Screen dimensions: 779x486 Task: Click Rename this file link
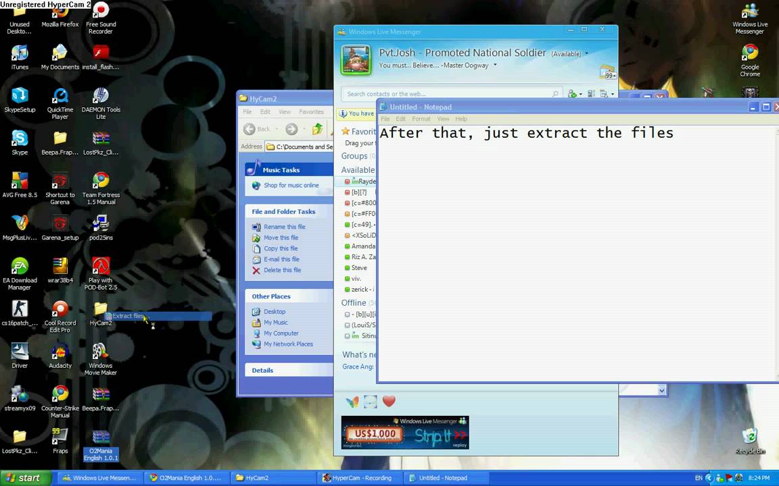coord(284,227)
